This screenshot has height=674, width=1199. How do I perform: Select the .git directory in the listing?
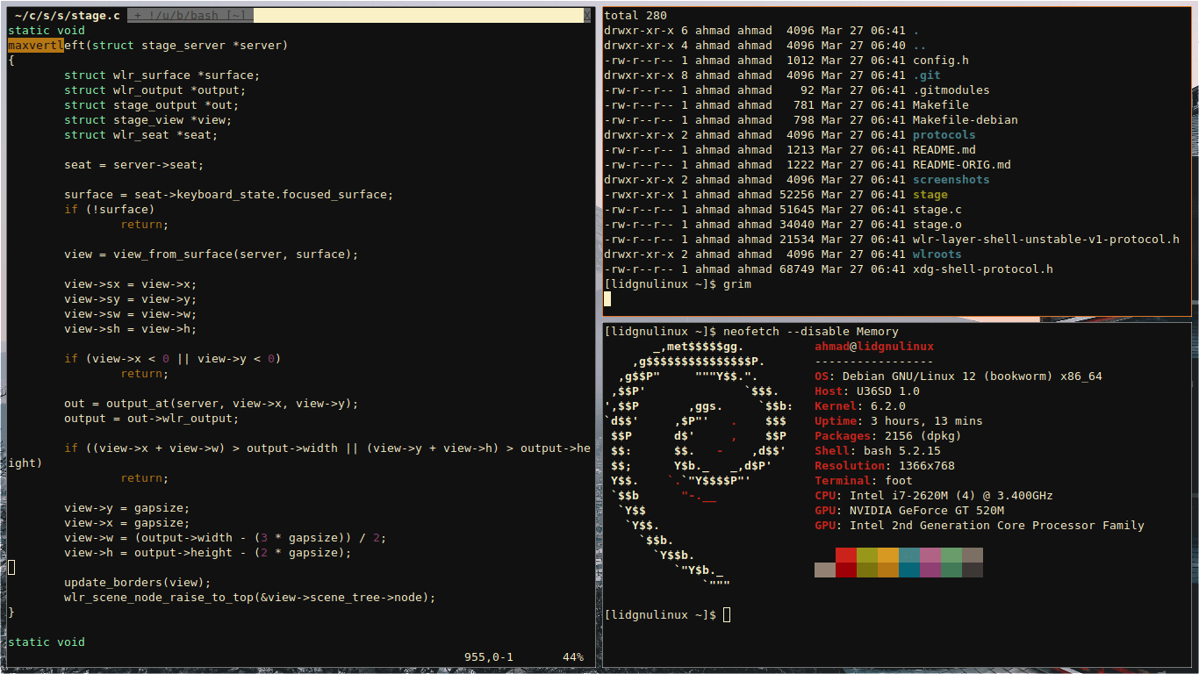click(927, 75)
